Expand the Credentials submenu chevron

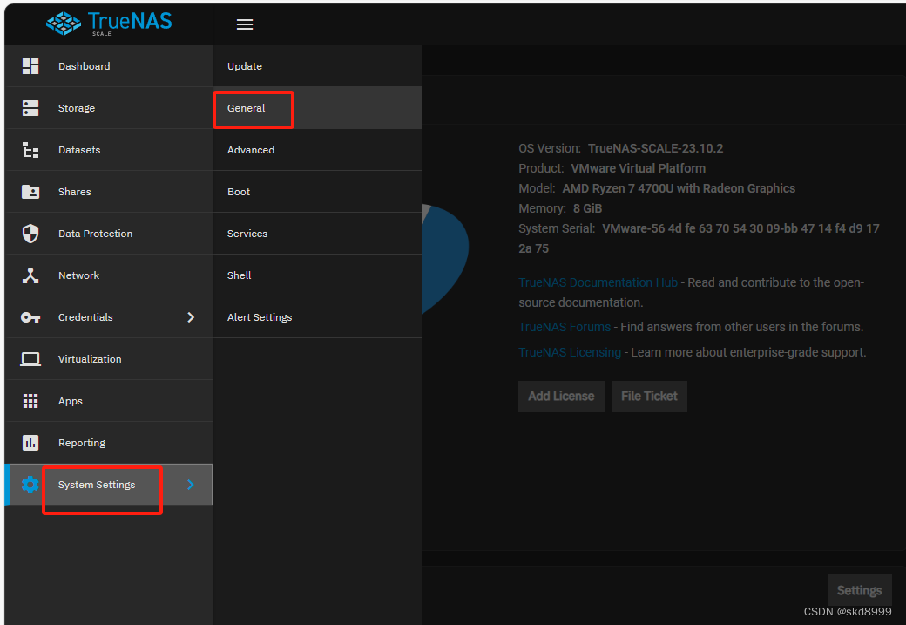tap(191, 317)
